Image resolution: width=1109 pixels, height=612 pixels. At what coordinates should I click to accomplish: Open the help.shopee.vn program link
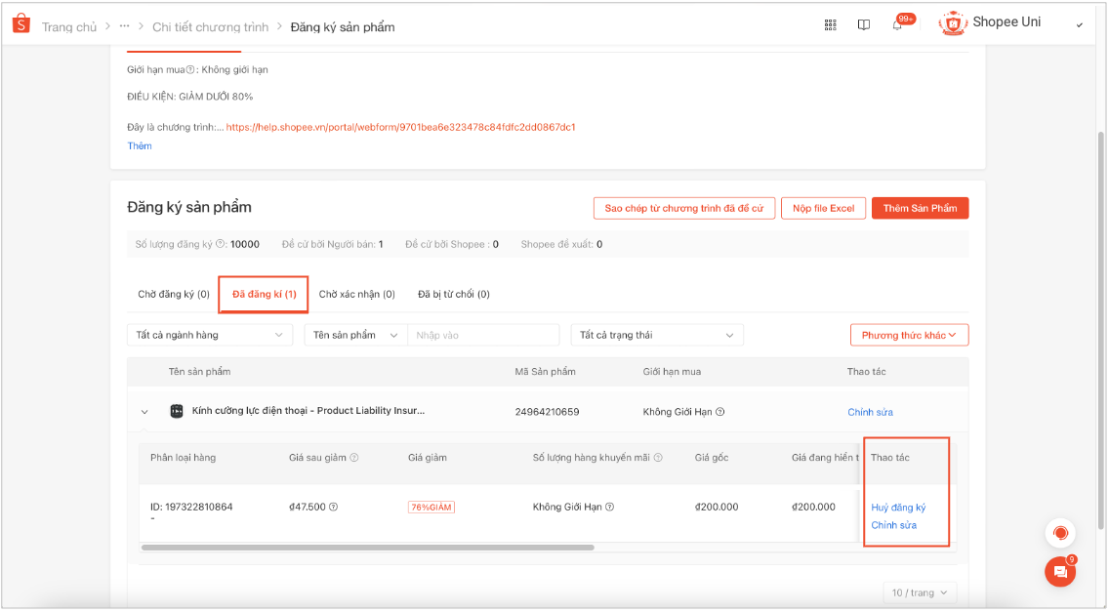402,126
